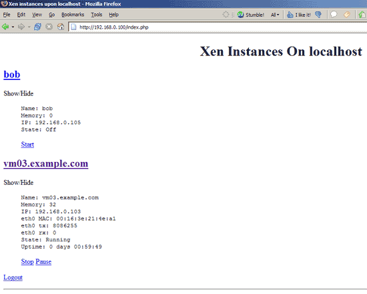367x294 pixels.
Task: Click the State: Running line
Action: (x=45, y=240)
